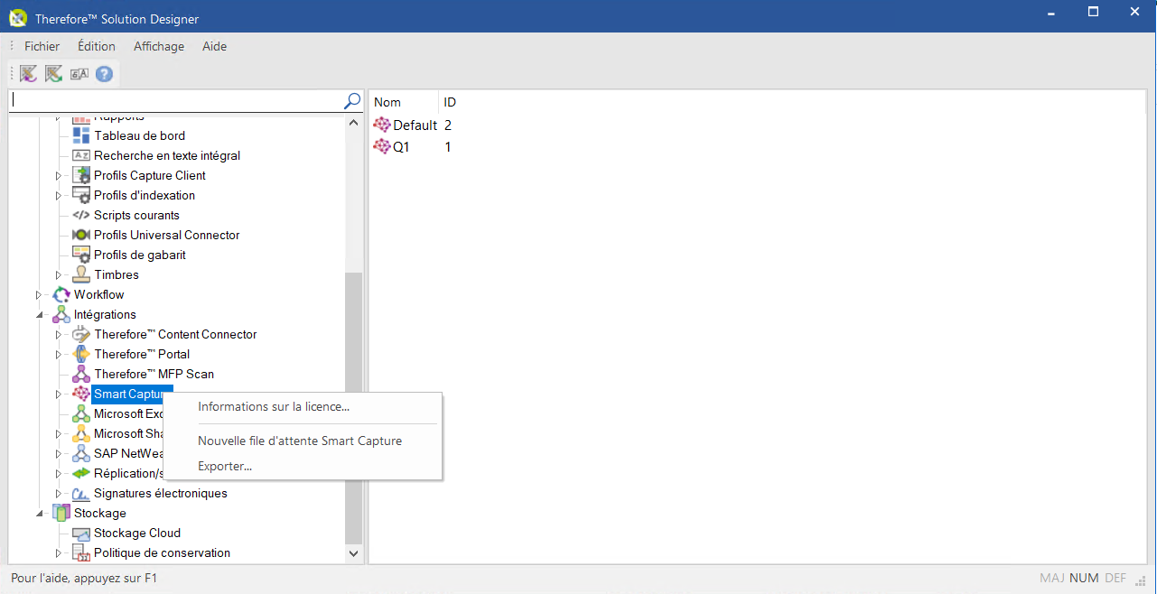This screenshot has height=594, width=1157.
Task: Click the Scripts courants code icon
Action: (x=81, y=215)
